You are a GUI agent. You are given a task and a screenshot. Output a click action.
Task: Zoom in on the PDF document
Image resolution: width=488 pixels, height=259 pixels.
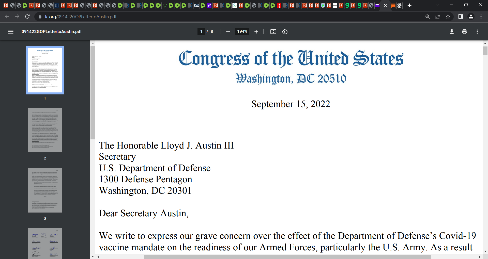(256, 31)
